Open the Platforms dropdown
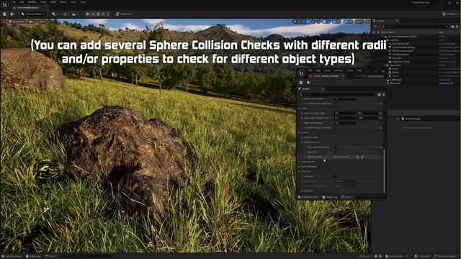The image size is (461, 259). pos(124,14)
